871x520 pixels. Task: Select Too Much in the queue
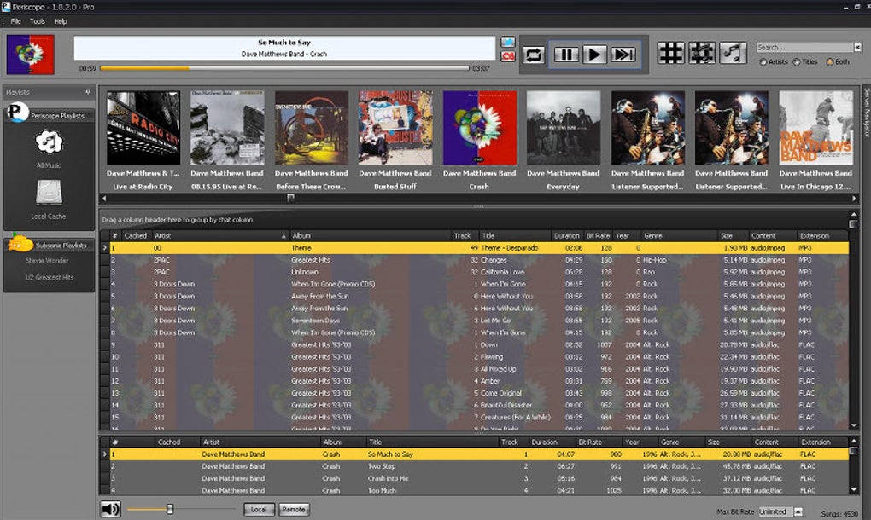479,491
